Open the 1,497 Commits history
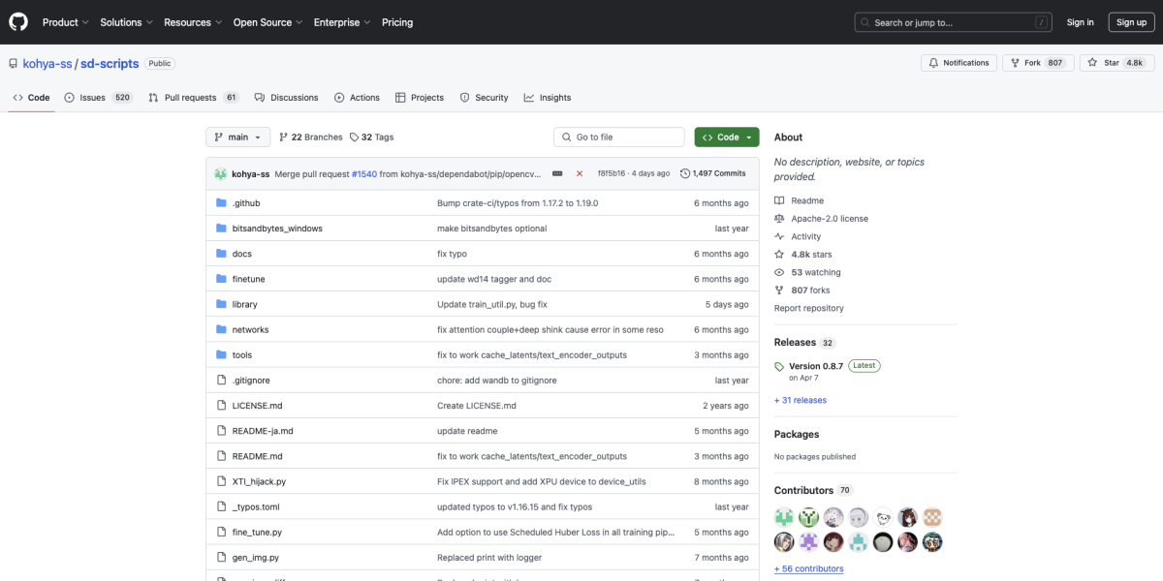 tap(713, 173)
